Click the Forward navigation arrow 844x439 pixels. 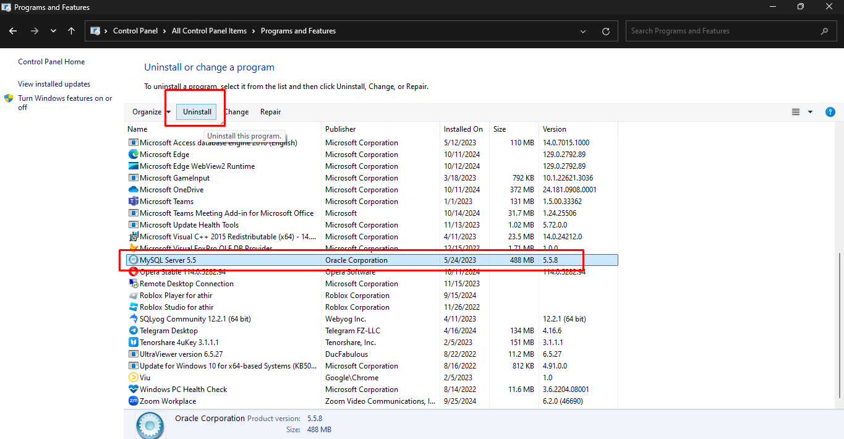click(35, 31)
